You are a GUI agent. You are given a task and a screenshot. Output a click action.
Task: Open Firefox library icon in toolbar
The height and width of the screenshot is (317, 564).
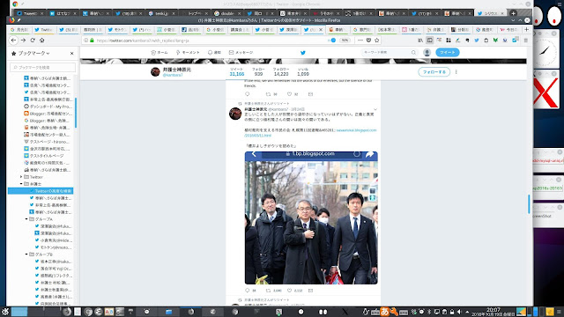420,41
